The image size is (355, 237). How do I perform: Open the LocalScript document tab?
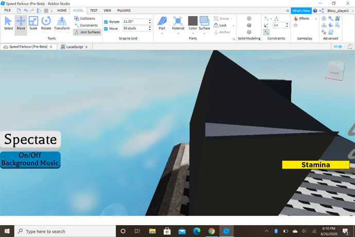coord(75,47)
